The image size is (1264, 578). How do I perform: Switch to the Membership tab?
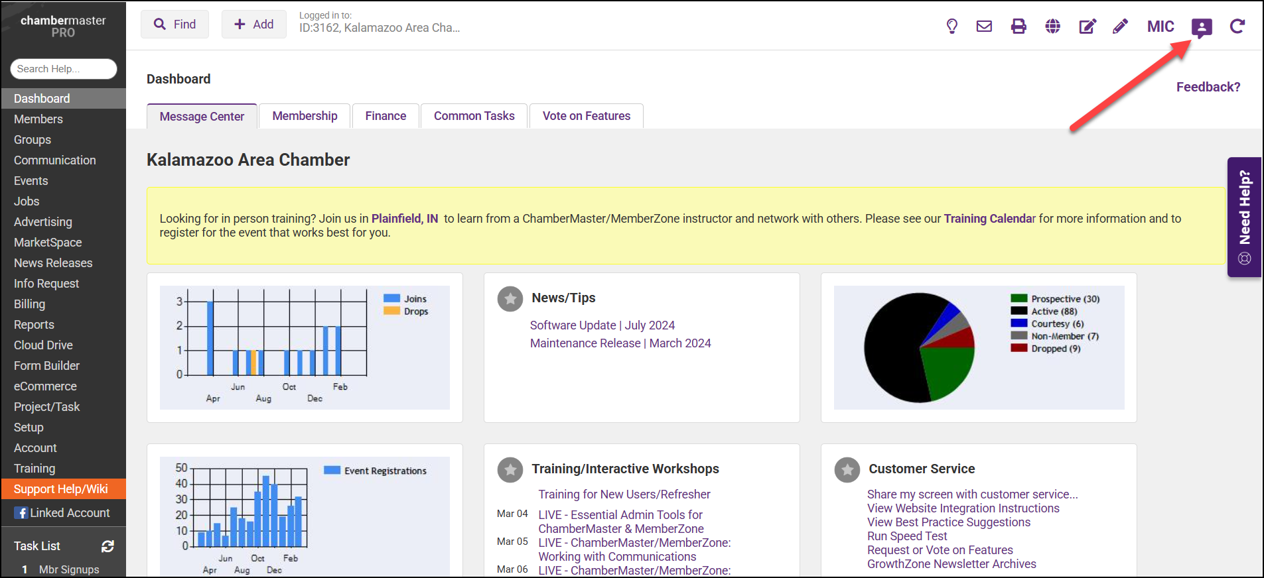point(305,116)
